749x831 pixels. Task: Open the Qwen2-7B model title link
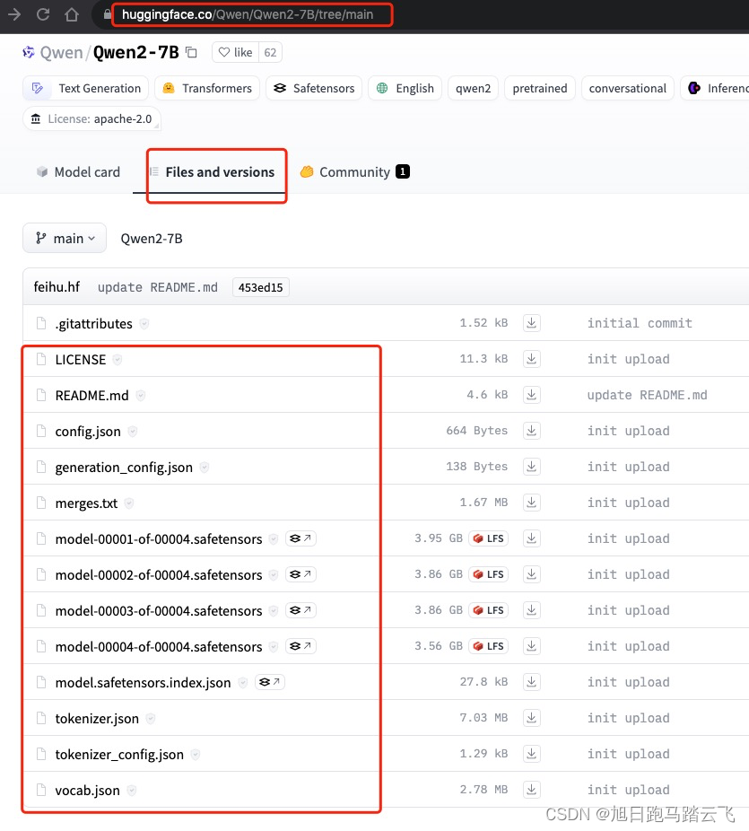pyautogui.click(x=136, y=52)
